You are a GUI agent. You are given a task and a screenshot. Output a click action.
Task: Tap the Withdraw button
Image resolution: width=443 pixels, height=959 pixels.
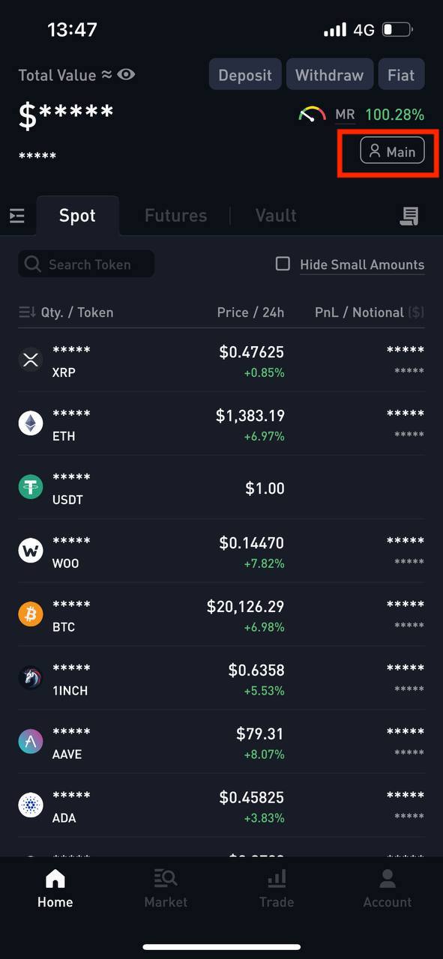click(329, 75)
